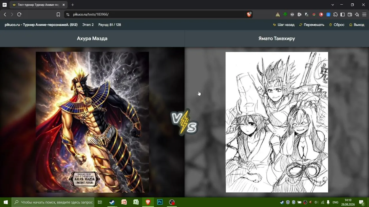
Task: Bookmark this page with the bookmark icon
Action: click(x=58, y=14)
